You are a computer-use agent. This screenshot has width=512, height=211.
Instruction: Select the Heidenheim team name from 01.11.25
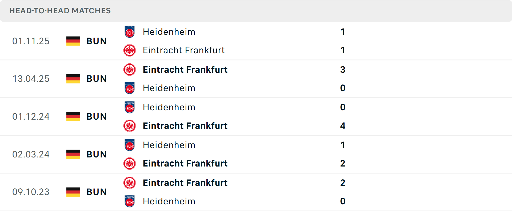coord(169,32)
